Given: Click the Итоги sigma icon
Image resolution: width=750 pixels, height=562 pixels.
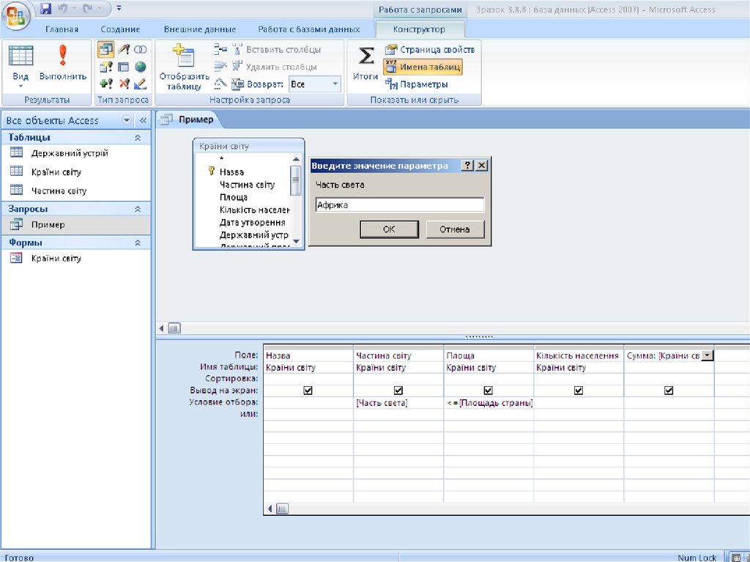Looking at the screenshot, I should pos(365,57).
